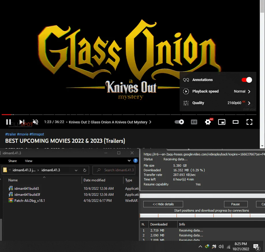Click the Search idman6.41.3 field

click(114, 170)
